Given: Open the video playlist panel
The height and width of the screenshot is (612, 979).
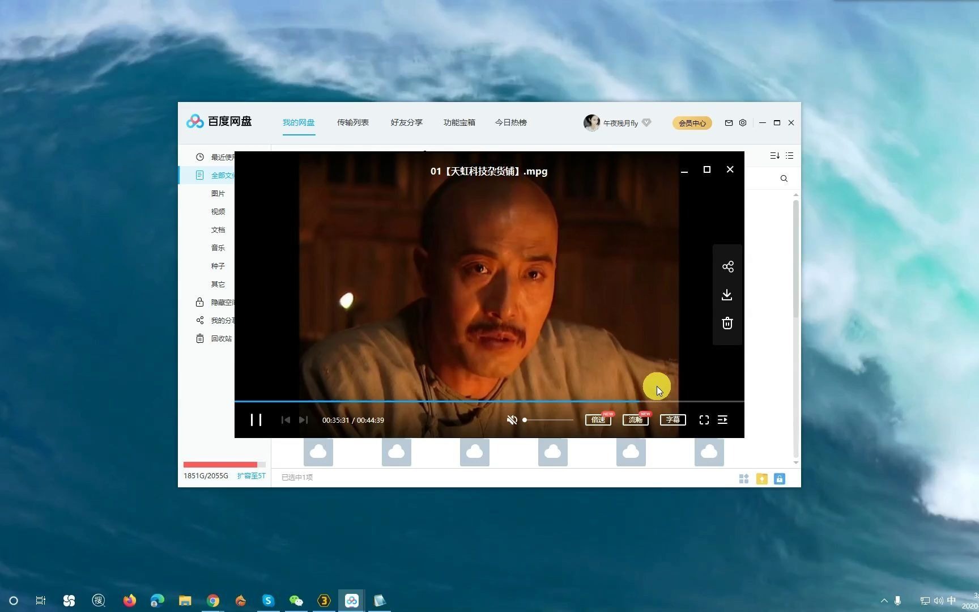Looking at the screenshot, I should [x=723, y=420].
